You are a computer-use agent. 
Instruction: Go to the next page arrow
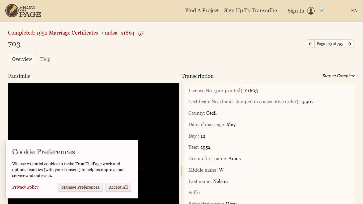tap(350, 44)
